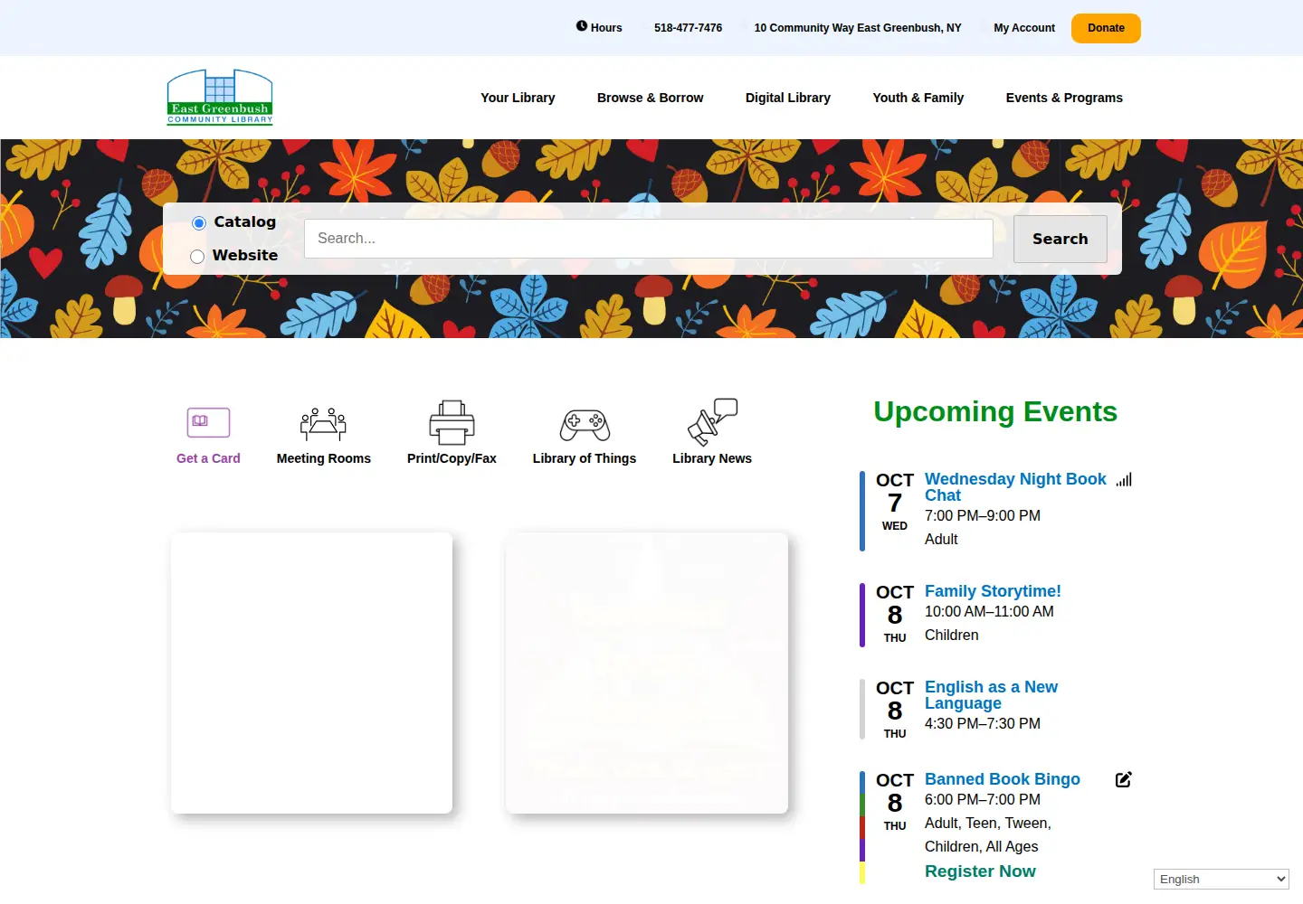The width and height of the screenshot is (1303, 904).
Task: Click the Meeting Rooms label
Action: click(x=324, y=458)
